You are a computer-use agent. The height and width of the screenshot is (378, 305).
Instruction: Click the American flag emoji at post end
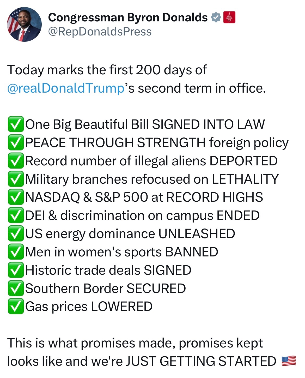(x=289, y=361)
